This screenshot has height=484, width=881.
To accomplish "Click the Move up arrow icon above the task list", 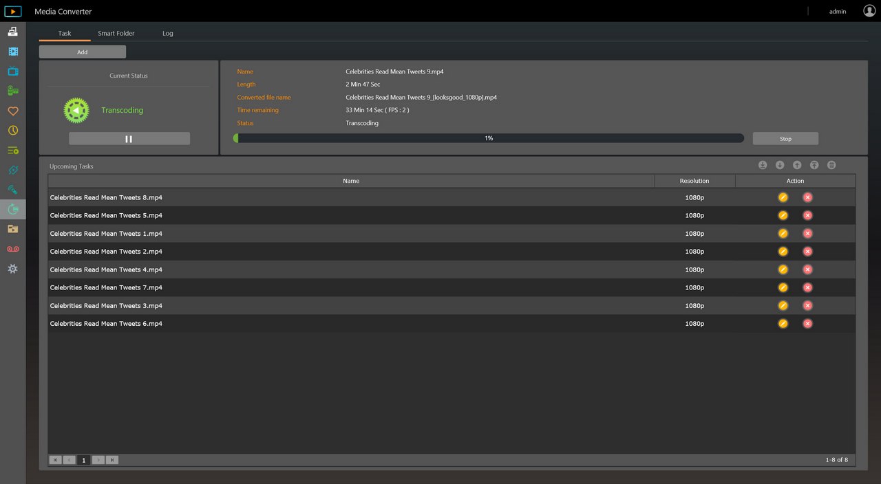I will pos(797,165).
